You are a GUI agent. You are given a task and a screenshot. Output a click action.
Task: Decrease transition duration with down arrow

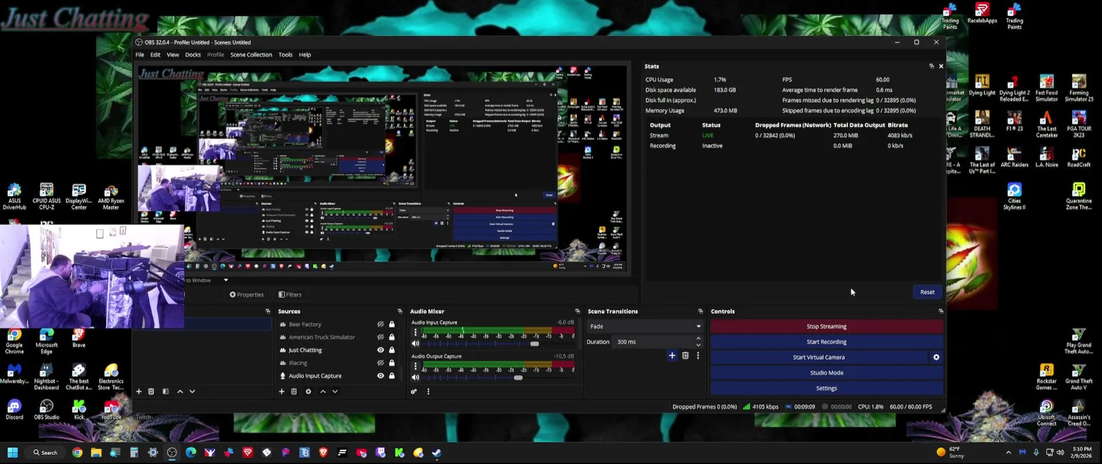(x=699, y=345)
